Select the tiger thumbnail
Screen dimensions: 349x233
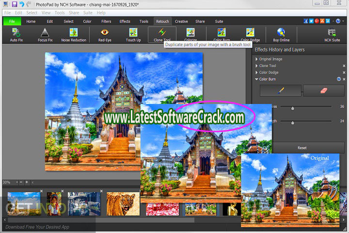click(x=123, y=204)
